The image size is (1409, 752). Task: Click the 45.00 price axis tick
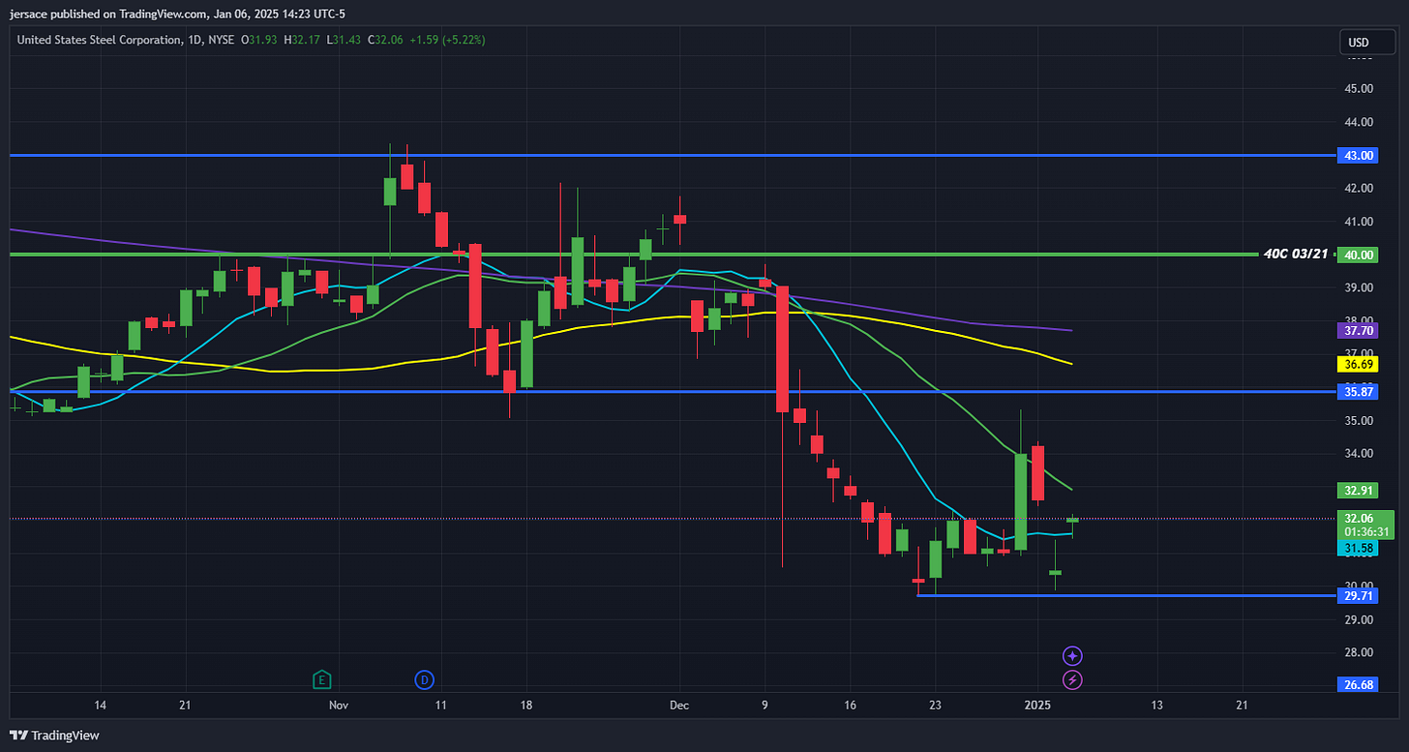(x=1360, y=88)
